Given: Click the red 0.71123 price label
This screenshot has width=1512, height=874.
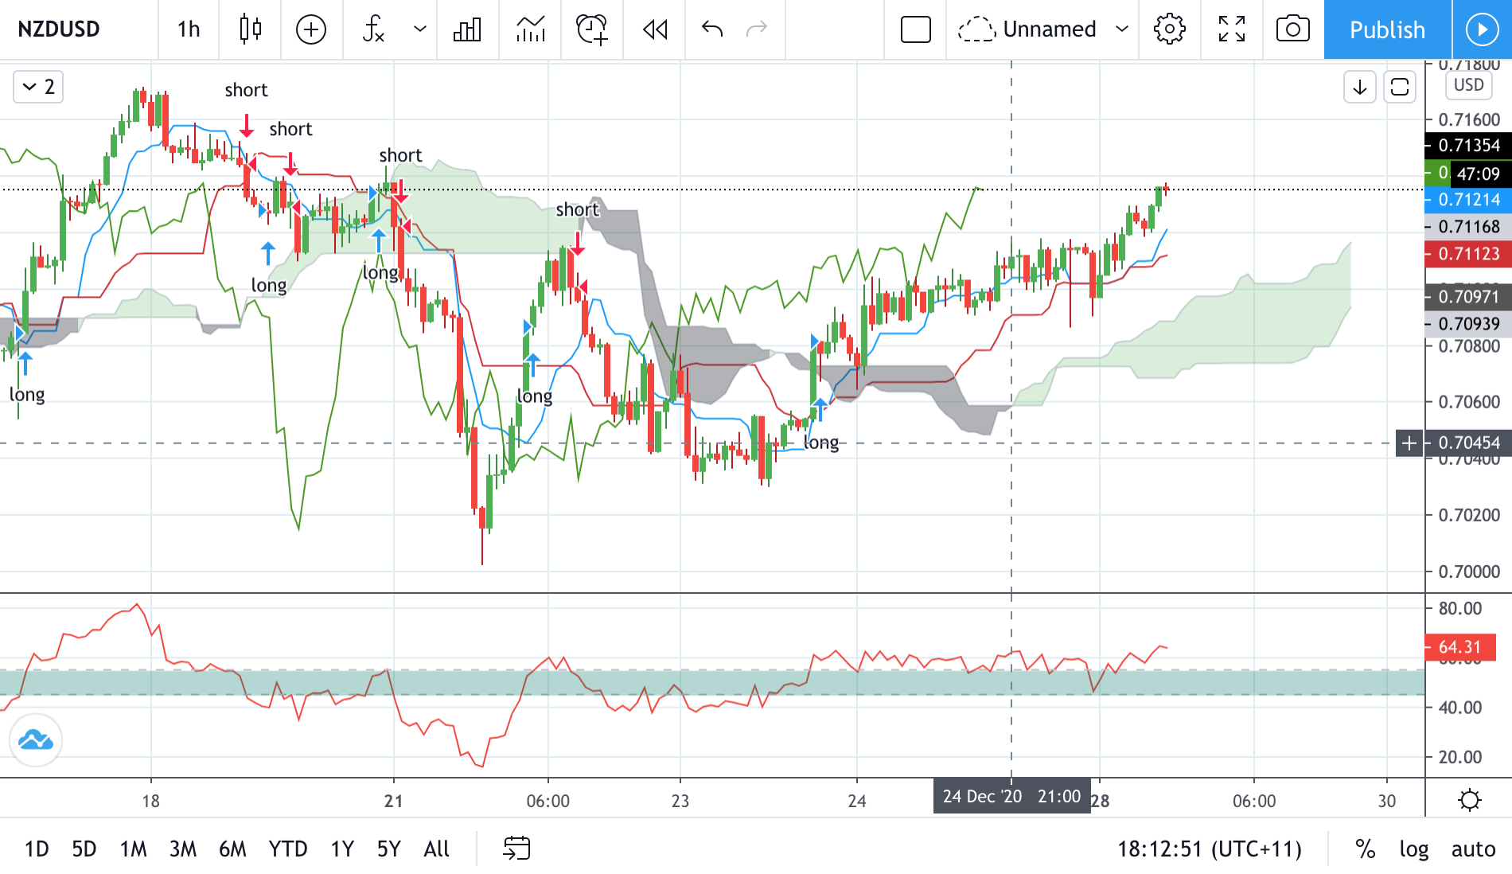Looking at the screenshot, I should [1468, 254].
